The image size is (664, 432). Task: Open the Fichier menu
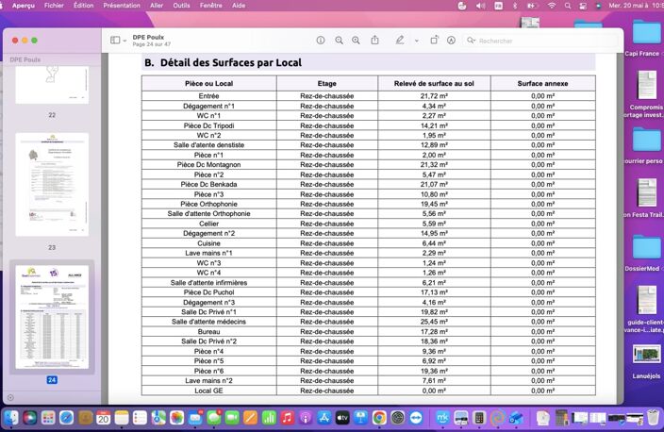coord(54,6)
